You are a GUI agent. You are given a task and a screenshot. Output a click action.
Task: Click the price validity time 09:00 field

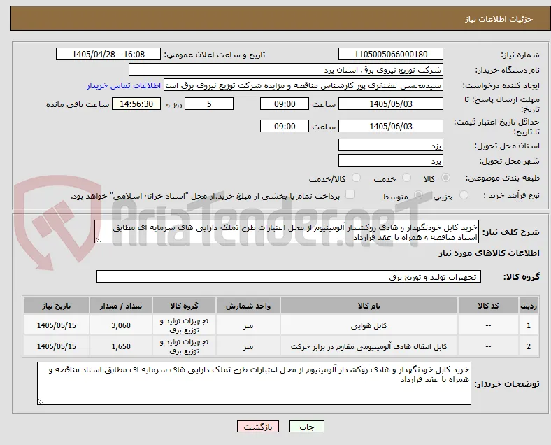[285, 126]
